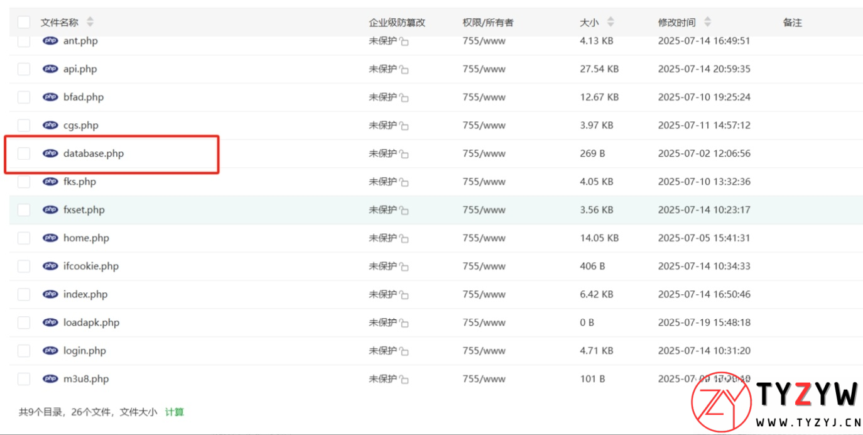
Task: Open fks.php by clicking its file name
Action: pos(81,182)
